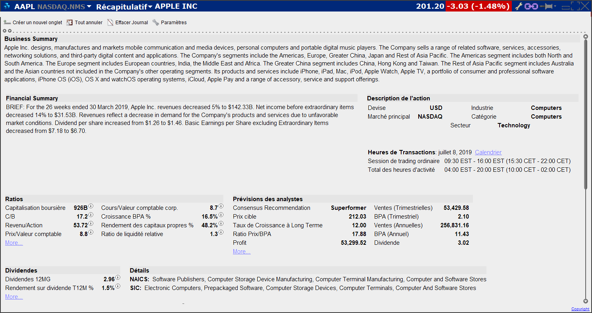This screenshot has width=592, height=313.
Task: Click the Session de trading ordinaire label
Action: (404, 161)
